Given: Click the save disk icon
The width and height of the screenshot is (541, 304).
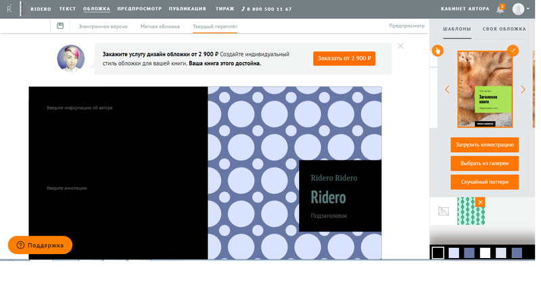Looking at the screenshot, I should (x=61, y=26).
